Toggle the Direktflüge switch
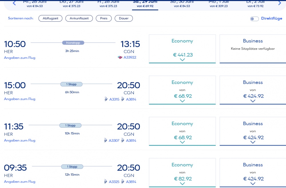The width and height of the screenshot is (286, 188). point(254,19)
